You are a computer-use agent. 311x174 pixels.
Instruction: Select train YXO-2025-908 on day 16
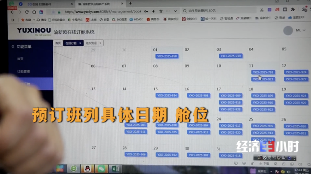click(198, 95)
